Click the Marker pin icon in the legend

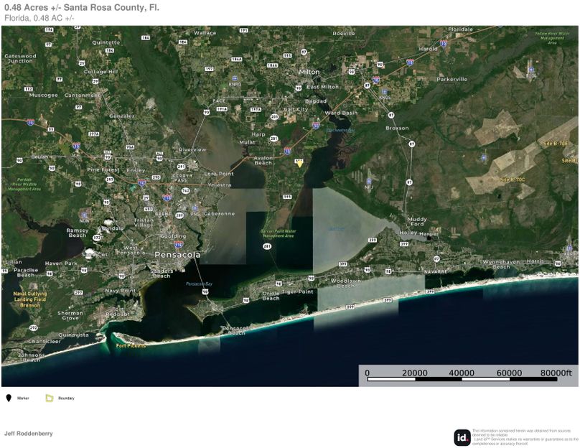(x=8, y=397)
